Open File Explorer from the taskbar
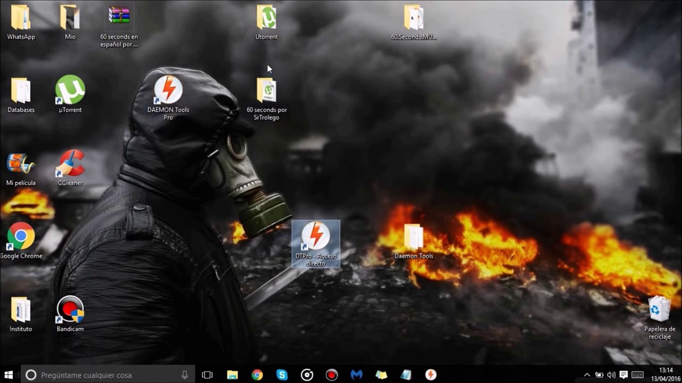 pos(232,375)
